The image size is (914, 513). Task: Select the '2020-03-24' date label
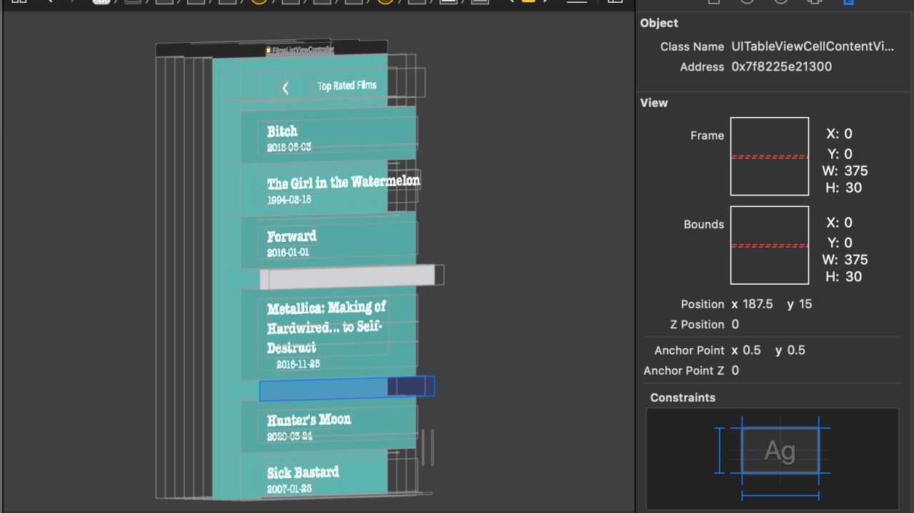289,436
